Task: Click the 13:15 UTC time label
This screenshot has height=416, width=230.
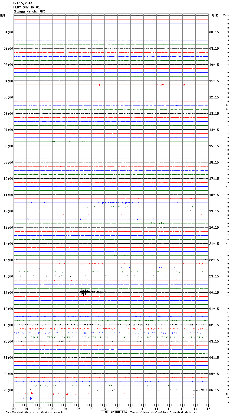Action: [x=214, y=114]
